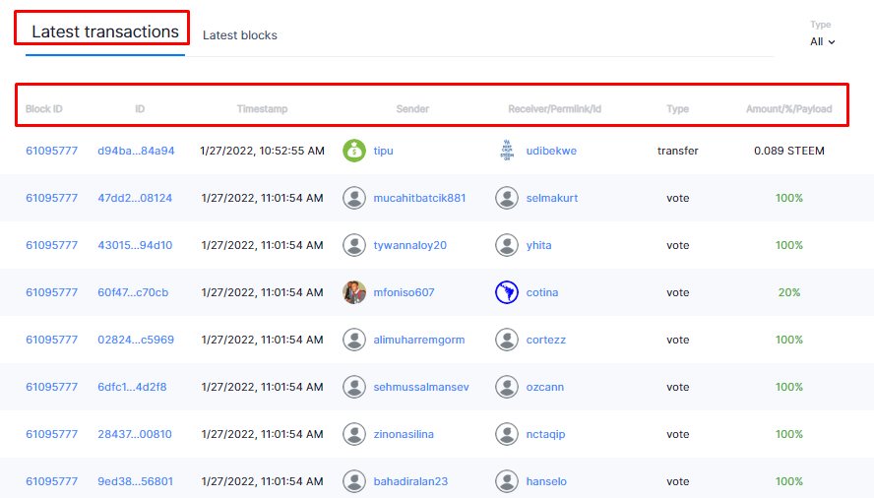874x498 pixels.
Task: Open the Type filter dropdown showing All
Action: coord(822,41)
